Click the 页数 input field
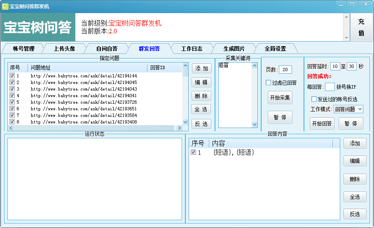This screenshot has width=374, height=228. pos(285,70)
